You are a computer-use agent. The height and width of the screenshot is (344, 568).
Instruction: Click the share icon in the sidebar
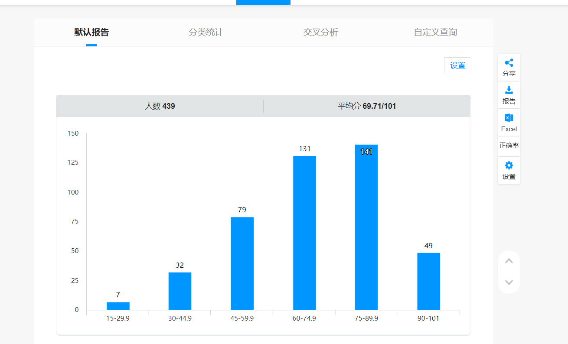pyautogui.click(x=509, y=63)
